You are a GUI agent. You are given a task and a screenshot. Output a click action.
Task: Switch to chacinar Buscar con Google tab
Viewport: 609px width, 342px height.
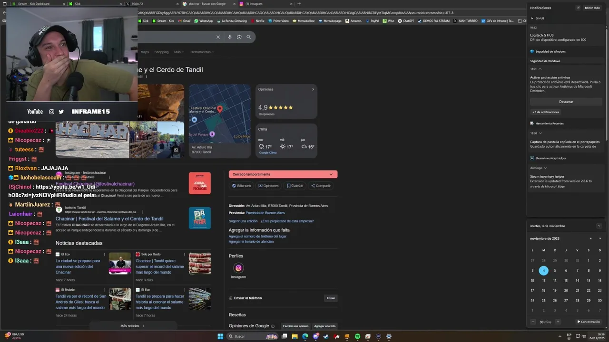pos(209,4)
